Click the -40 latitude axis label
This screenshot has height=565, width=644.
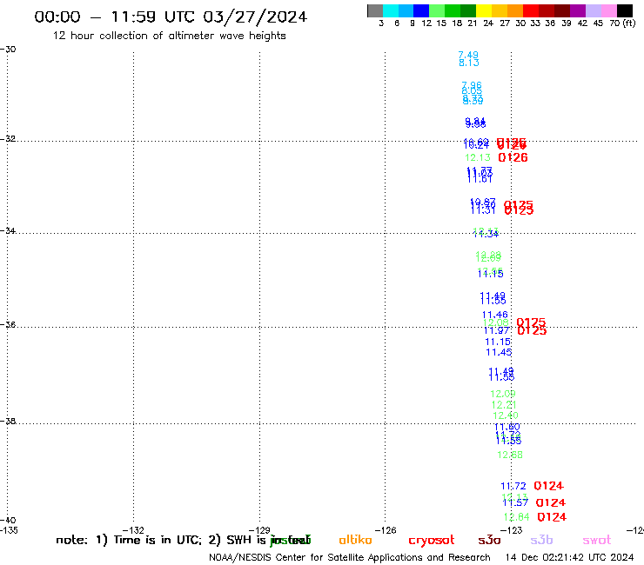click(x=8, y=521)
